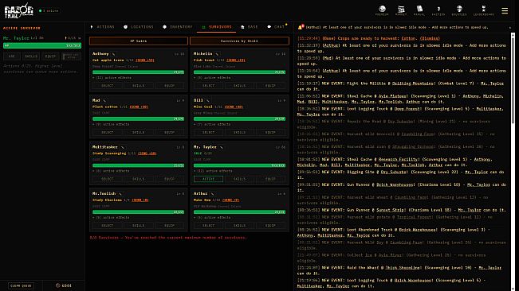
Task: Open the Manual book icon
Action: click(x=419, y=10)
